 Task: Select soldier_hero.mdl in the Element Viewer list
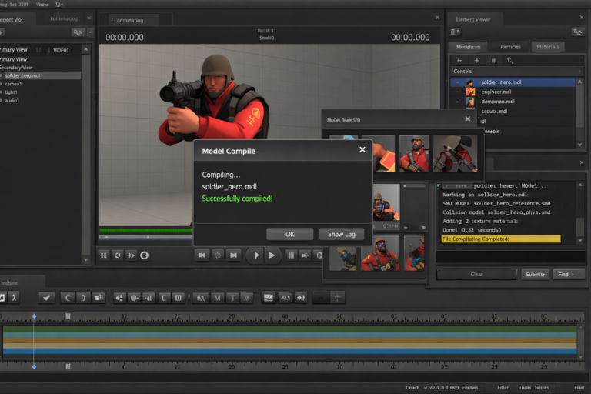513,82
